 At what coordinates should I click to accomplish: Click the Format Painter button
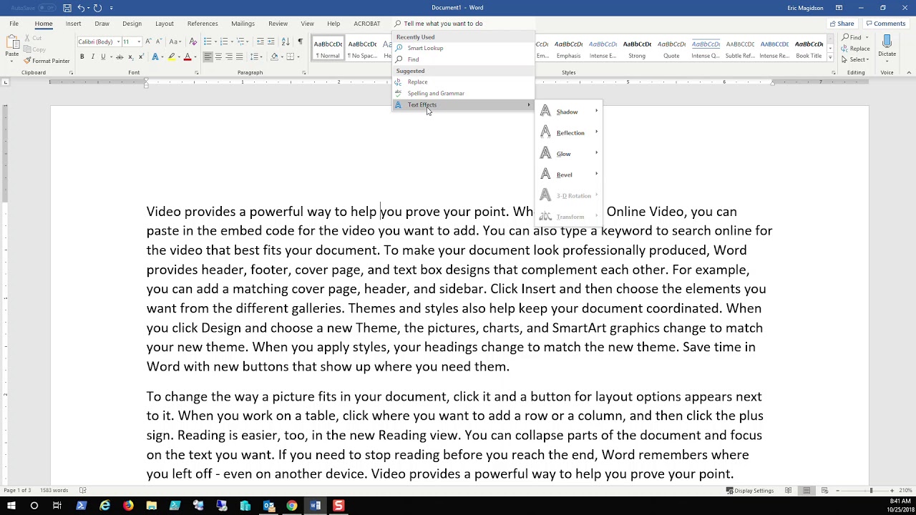tap(47, 61)
